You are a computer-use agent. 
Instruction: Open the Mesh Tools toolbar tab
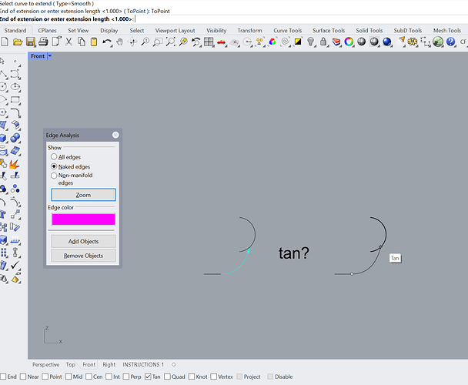pyautogui.click(x=446, y=31)
